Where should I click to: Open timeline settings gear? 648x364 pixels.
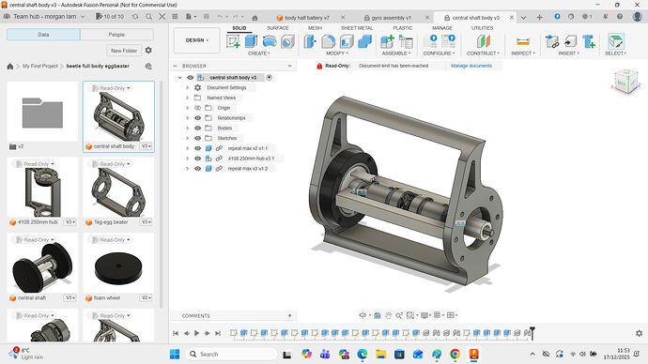pyautogui.click(x=639, y=333)
